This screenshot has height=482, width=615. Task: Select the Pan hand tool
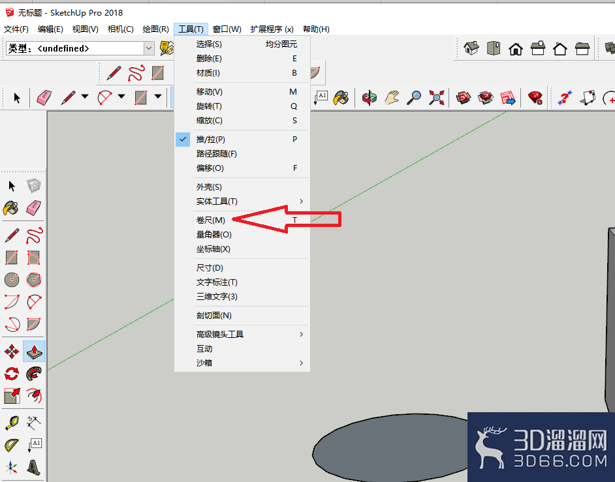click(392, 98)
